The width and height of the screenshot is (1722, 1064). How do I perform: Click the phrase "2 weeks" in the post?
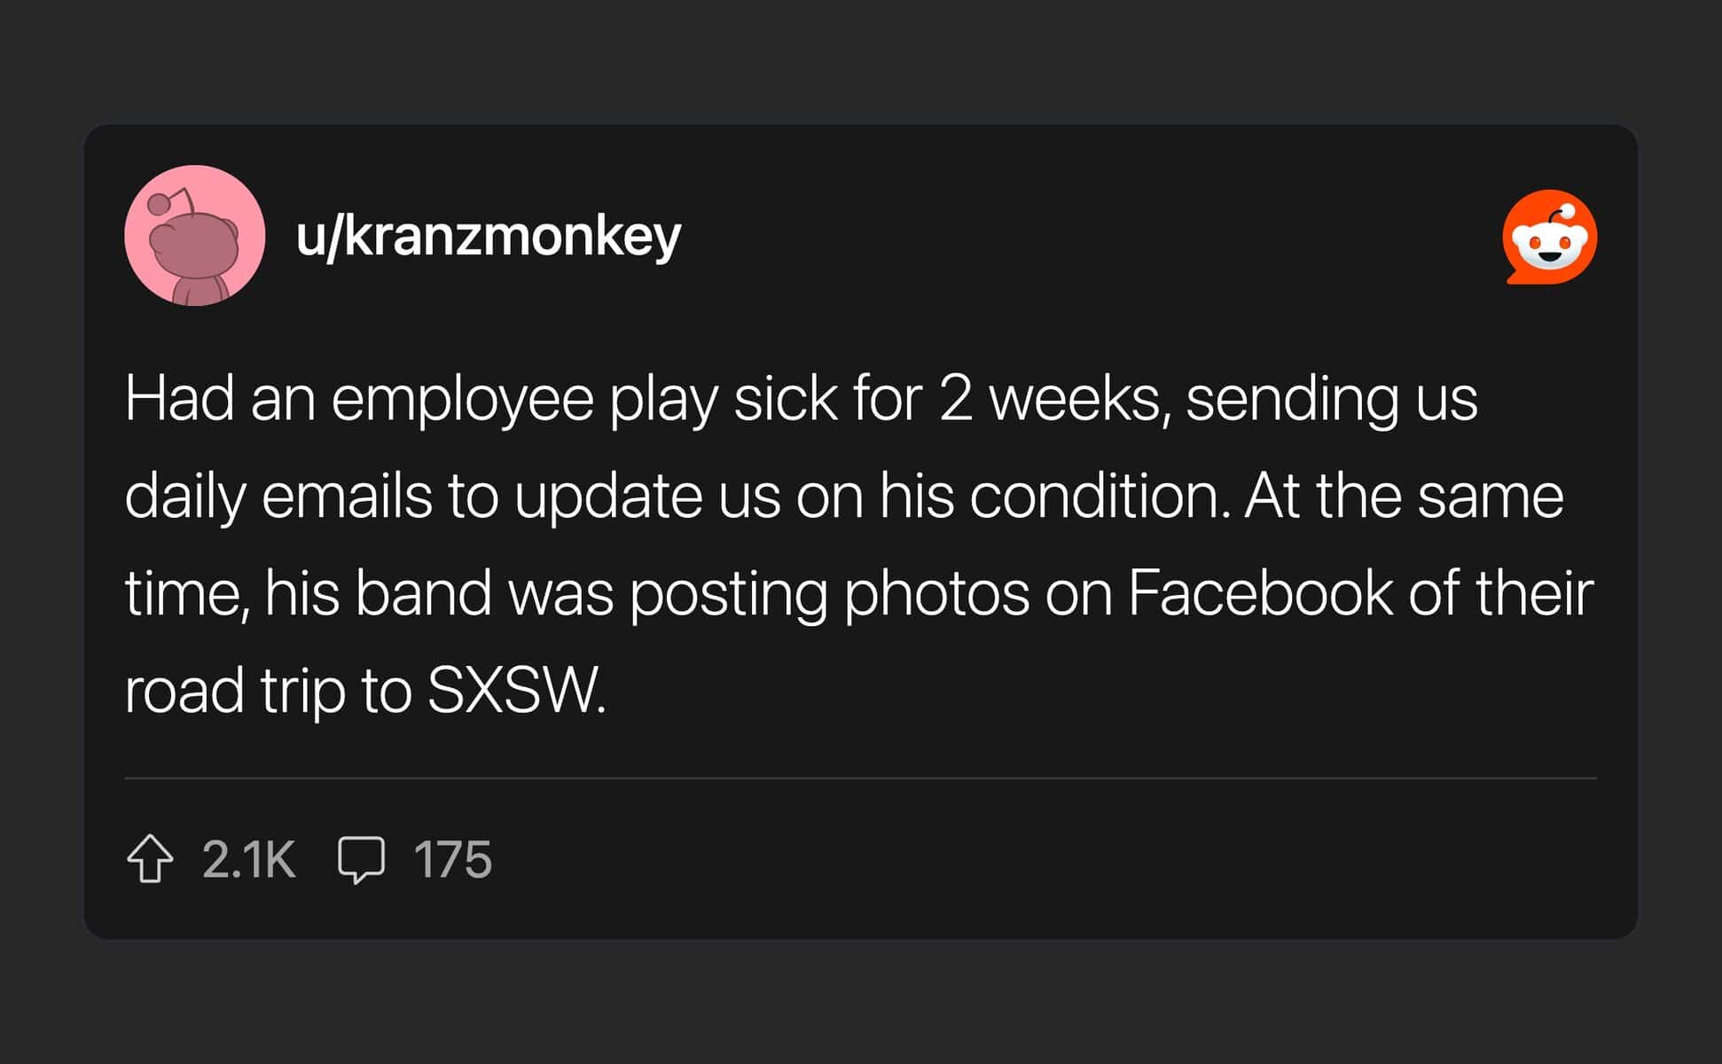click(x=1049, y=398)
